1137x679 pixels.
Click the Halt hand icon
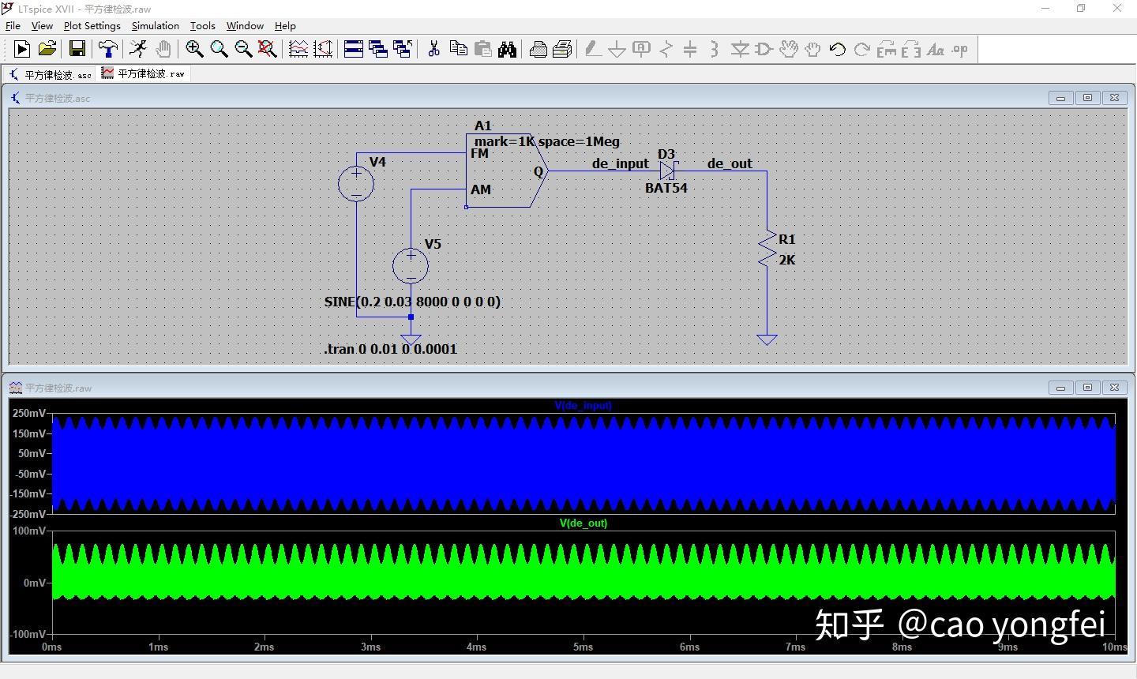pos(163,49)
